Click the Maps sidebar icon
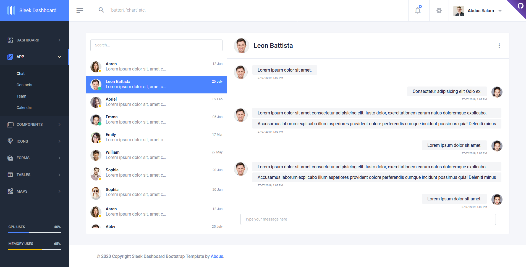526x267 pixels. tap(10, 191)
